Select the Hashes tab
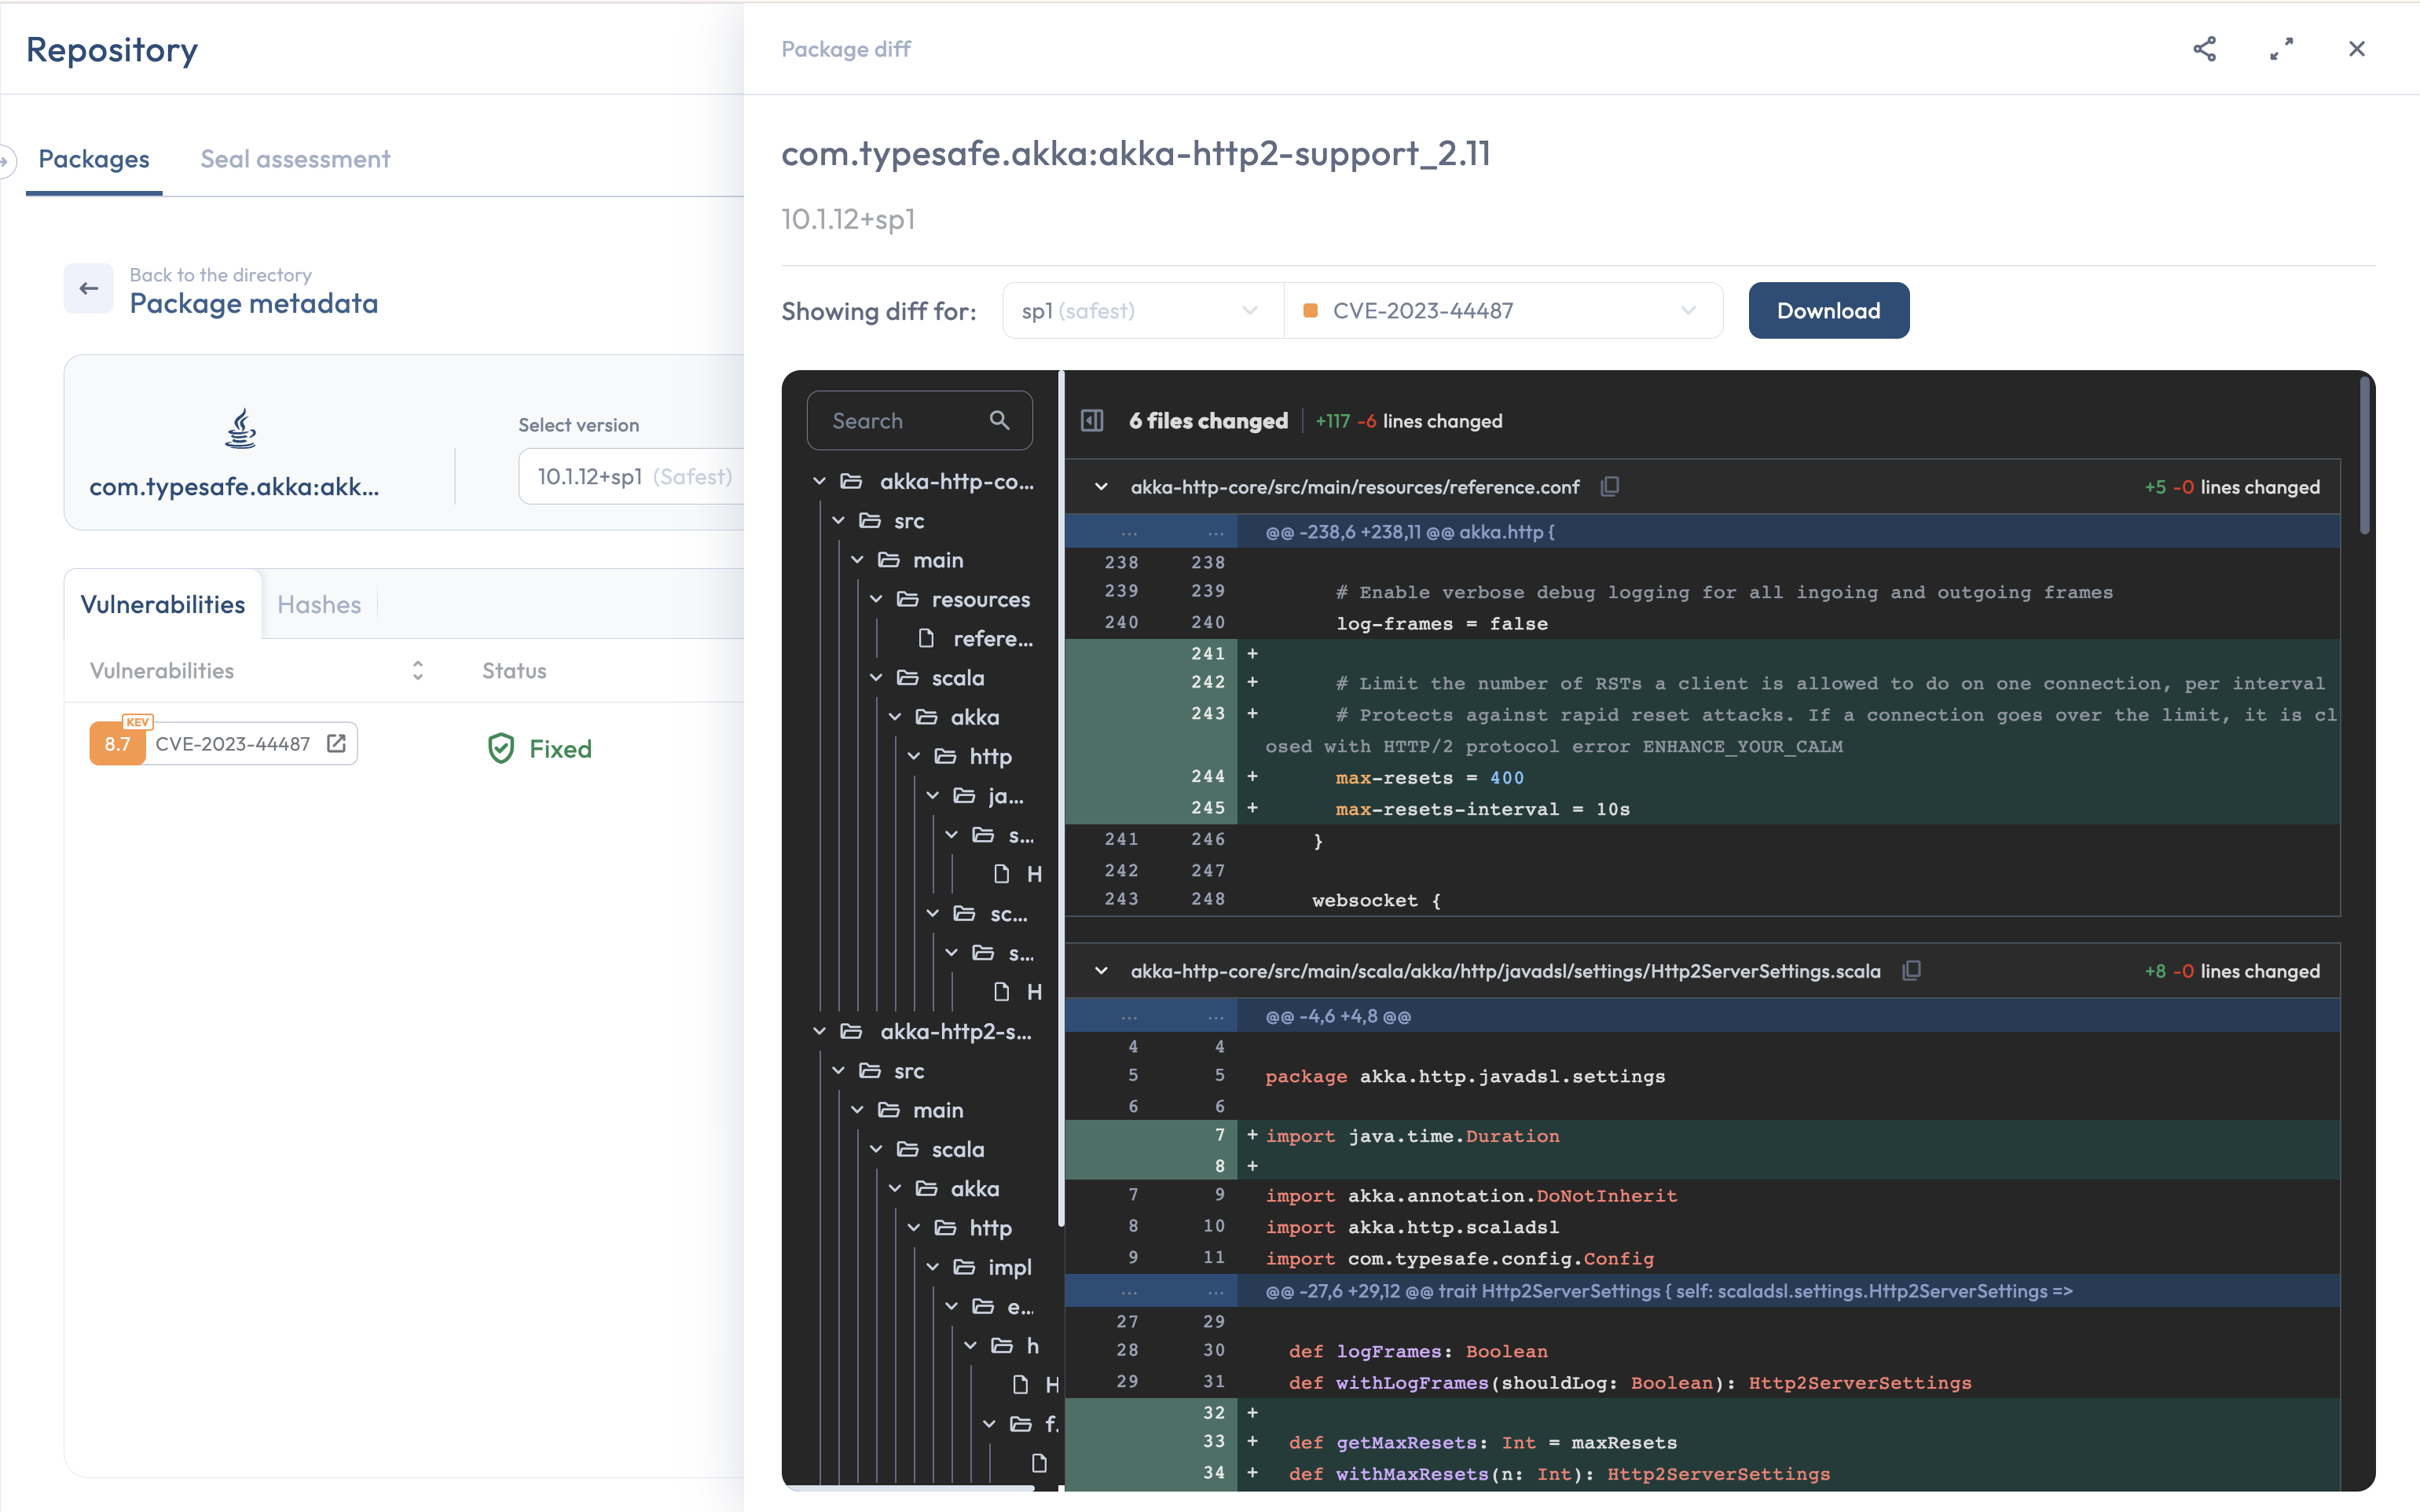 [319, 604]
